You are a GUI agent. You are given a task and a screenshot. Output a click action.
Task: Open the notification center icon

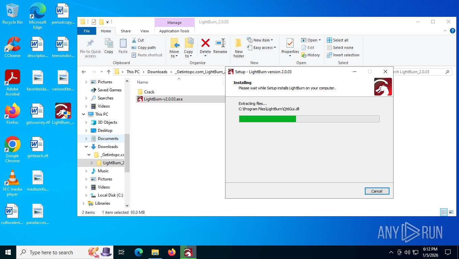448,252
